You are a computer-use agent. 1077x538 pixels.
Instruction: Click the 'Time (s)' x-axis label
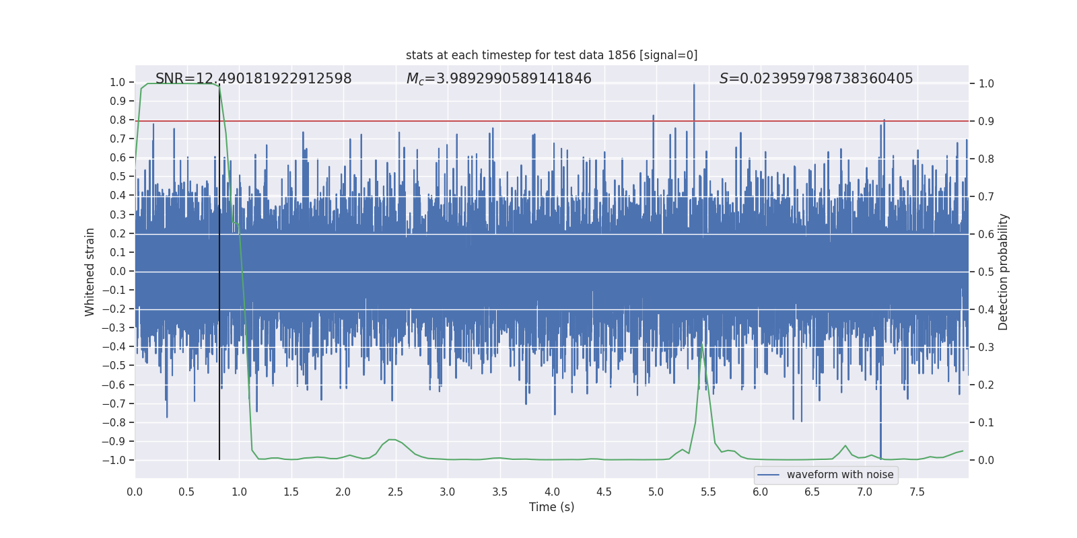point(551,507)
